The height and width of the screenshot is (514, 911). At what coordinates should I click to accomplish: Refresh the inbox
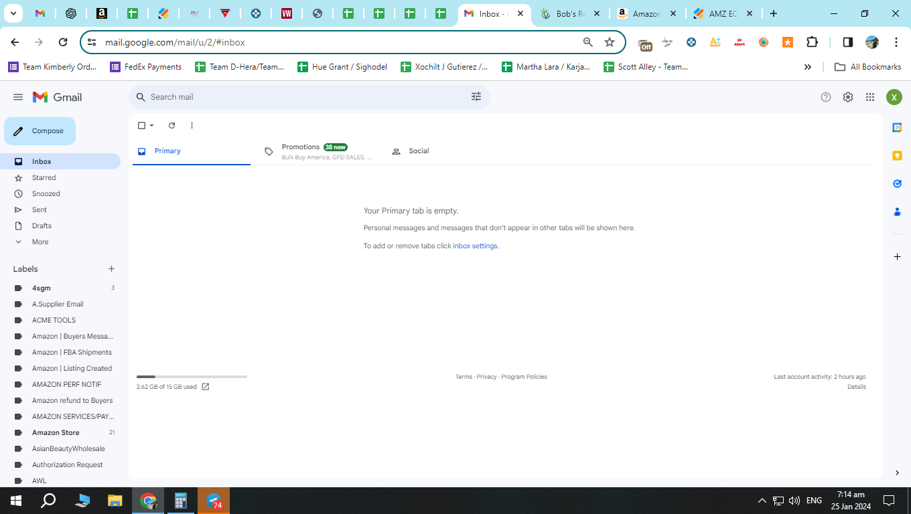coord(171,125)
